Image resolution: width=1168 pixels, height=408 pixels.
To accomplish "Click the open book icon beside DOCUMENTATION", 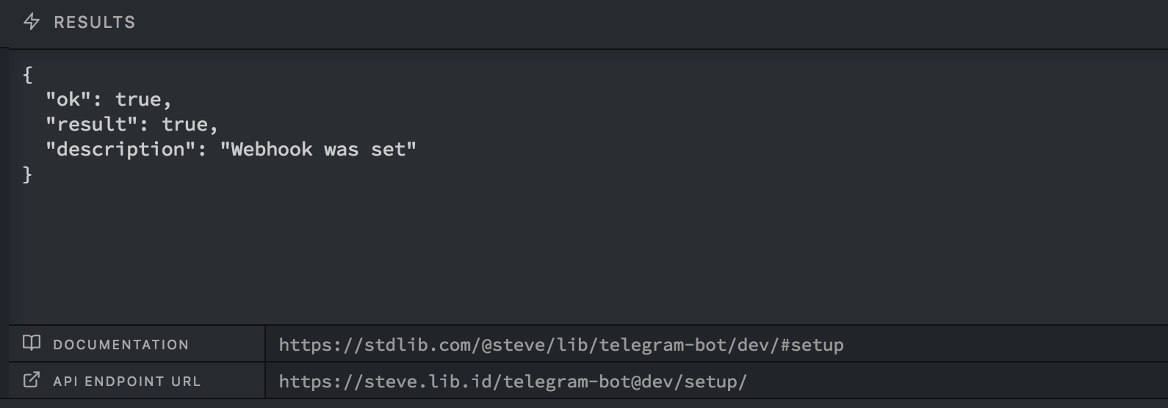I will coord(32,343).
